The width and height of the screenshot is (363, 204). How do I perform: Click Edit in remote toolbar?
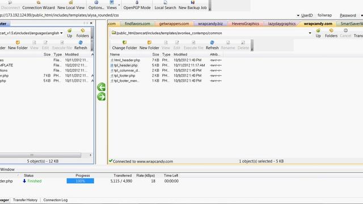coord(177,45)
